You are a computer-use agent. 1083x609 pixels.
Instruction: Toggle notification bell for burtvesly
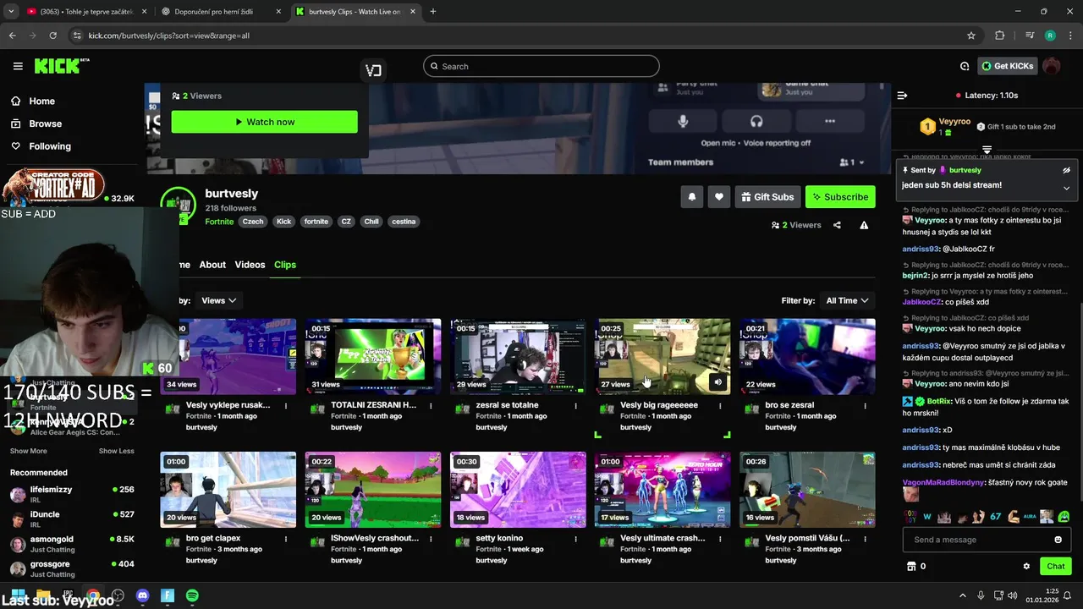click(692, 197)
